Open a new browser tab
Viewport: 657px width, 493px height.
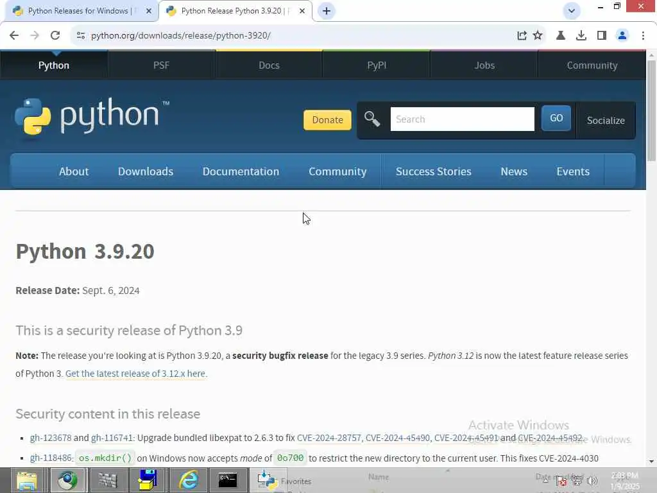click(327, 11)
